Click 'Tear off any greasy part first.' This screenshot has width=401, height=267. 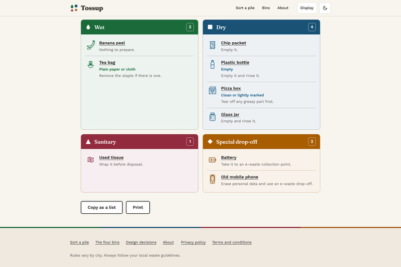[247, 101]
